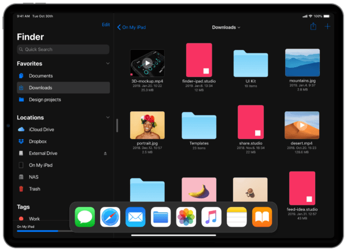Open the Books app in dock
347x251 pixels.
(x=262, y=218)
